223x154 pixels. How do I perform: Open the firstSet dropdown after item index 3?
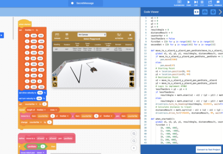coord(108,116)
